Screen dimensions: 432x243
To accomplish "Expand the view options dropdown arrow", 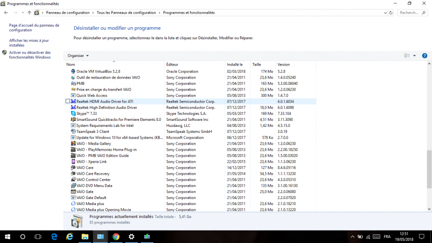I will 414,56.
